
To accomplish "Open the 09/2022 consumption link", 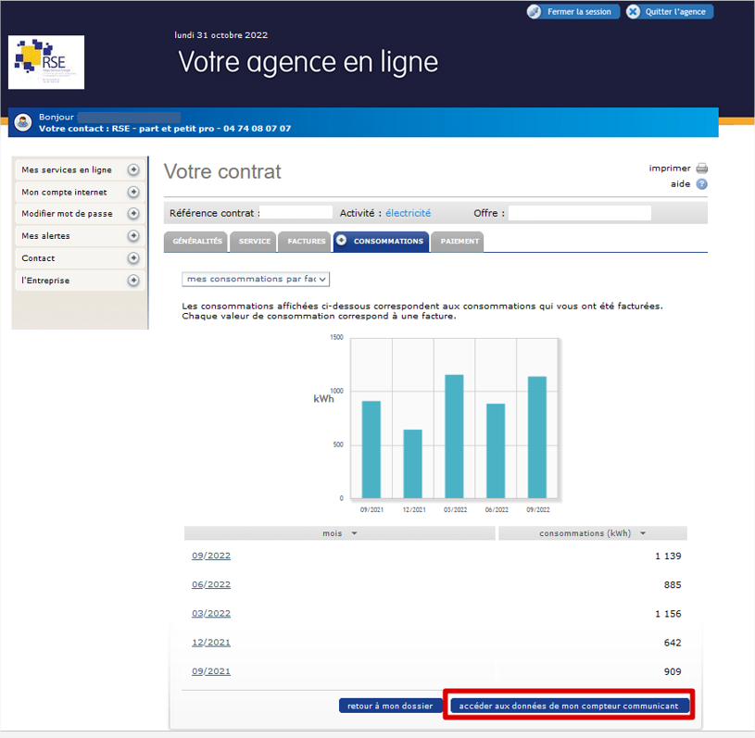I will point(211,556).
